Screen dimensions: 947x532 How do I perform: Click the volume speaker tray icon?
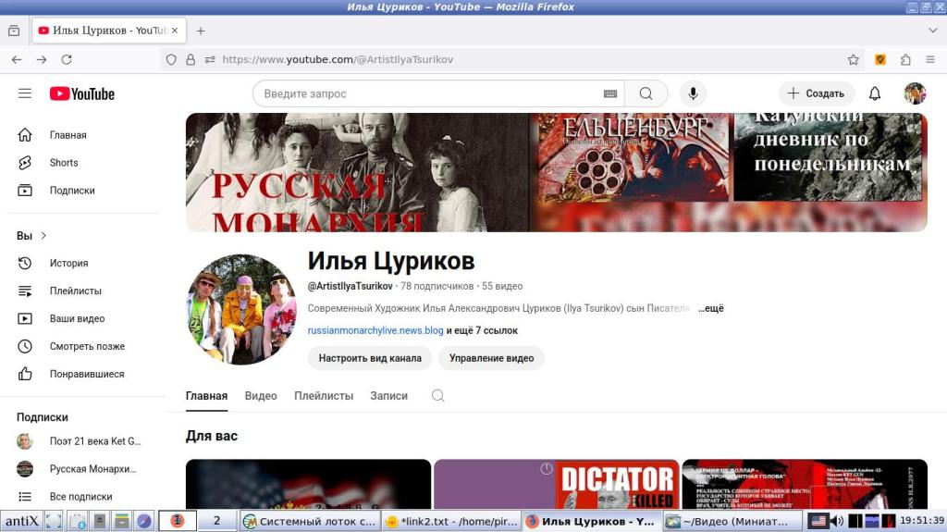click(836, 521)
